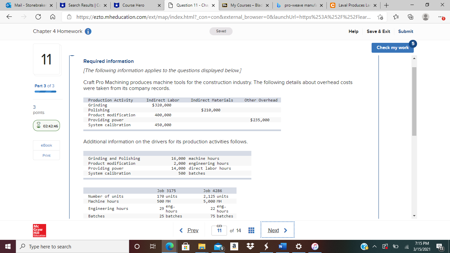This screenshot has width=450, height=253.
Task: Click the Help link
Action: coord(353,31)
